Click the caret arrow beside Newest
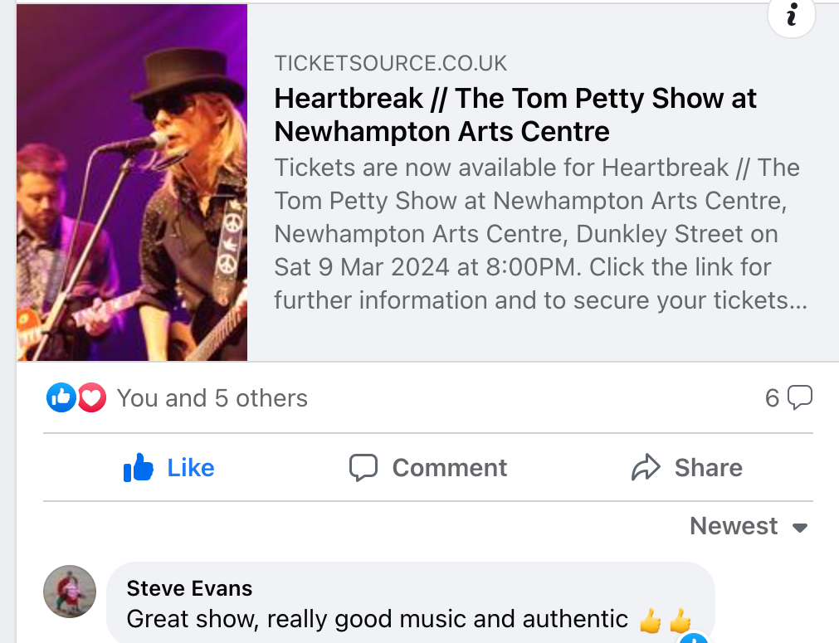The height and width of the screenshot is (643, 839). tap(800, 528)
